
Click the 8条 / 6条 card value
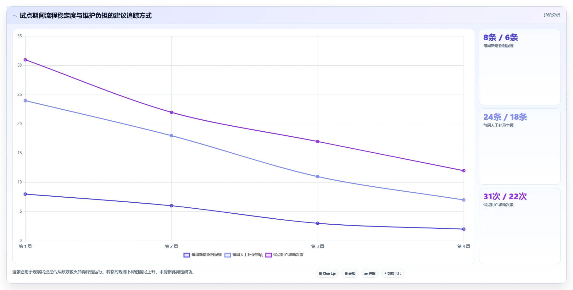click(x=500, y=38)
